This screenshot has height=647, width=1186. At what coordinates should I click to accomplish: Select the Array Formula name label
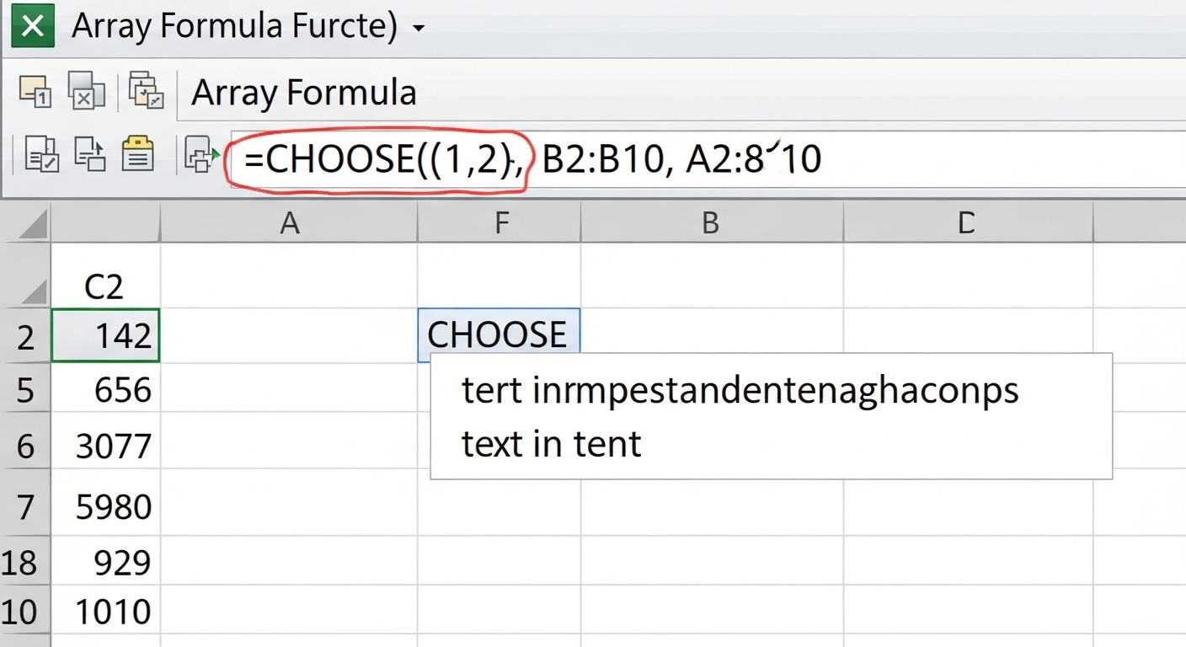coord(303,93)
